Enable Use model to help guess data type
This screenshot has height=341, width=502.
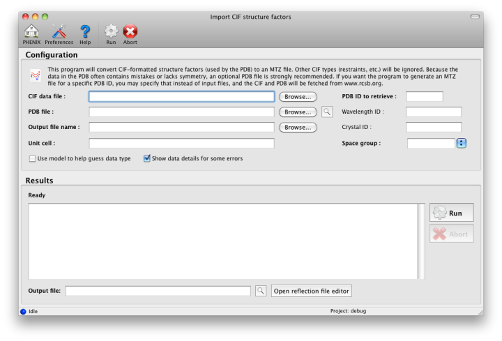(33, 158)
